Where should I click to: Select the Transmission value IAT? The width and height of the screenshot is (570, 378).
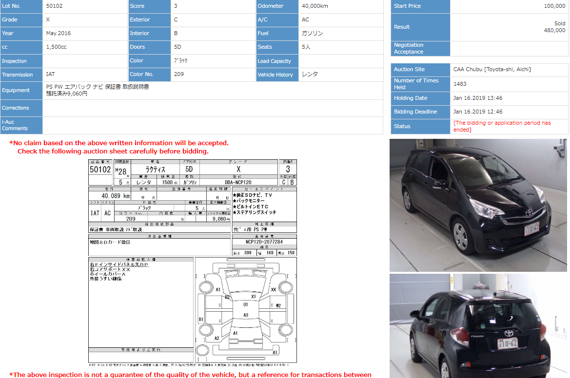(50, 75)
